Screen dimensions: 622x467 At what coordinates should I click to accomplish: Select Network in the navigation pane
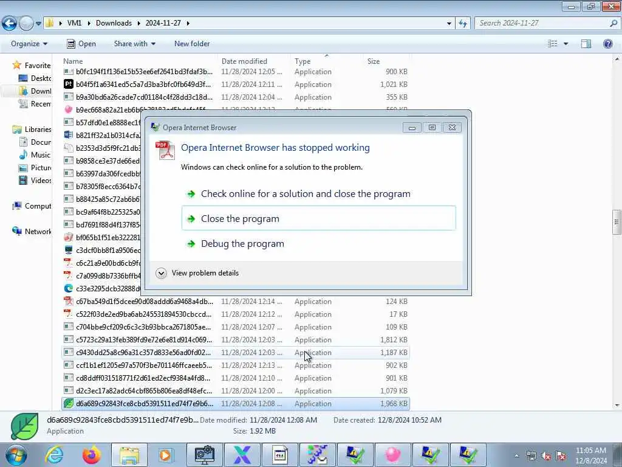pyautogui.click(x=32, y=232)
